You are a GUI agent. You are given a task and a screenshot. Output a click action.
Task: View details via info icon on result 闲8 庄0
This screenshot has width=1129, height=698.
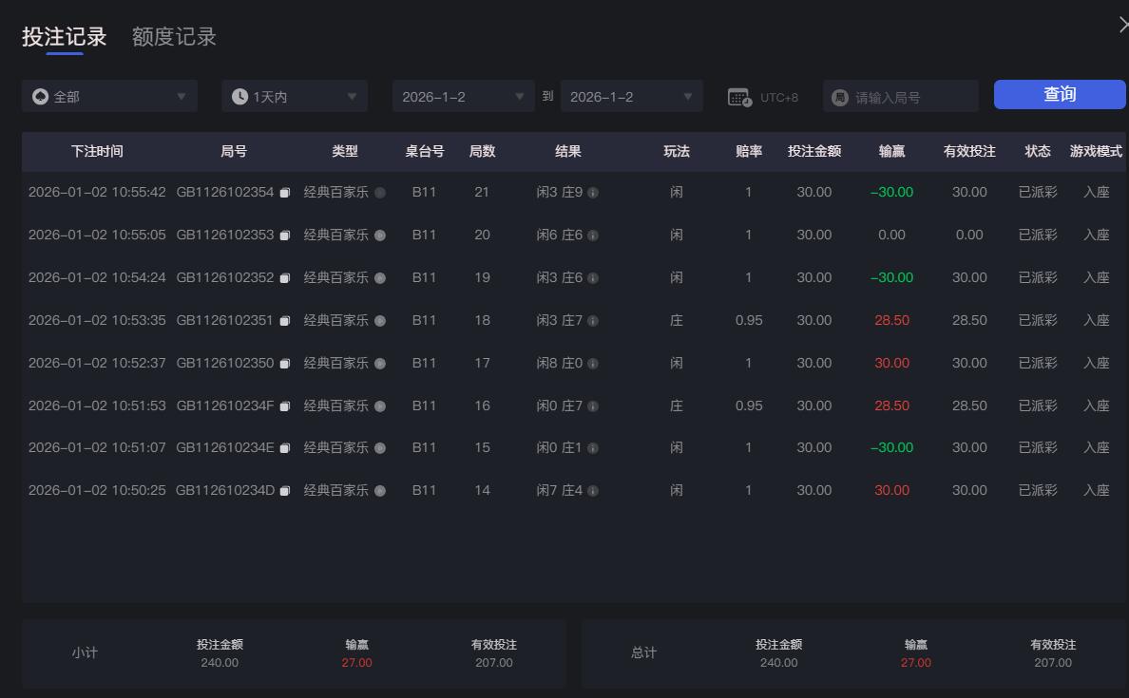(x=593, y=363)
